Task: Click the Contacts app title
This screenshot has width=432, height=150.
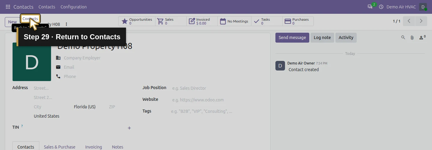Action: click(23, 7)
